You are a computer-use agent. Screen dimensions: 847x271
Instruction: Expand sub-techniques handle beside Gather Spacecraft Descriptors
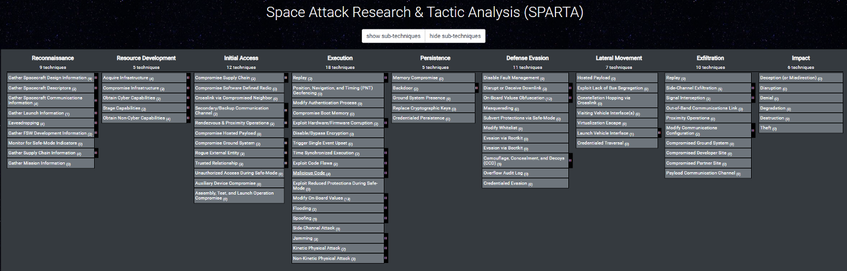tap(96, 89)
